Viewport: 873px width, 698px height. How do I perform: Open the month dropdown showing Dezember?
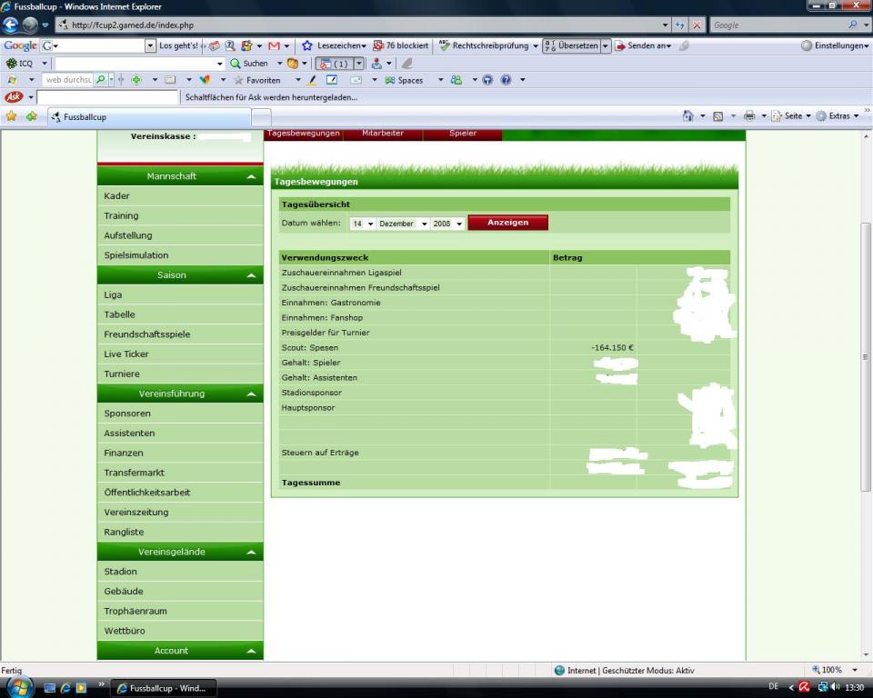(x=403, y=224)
